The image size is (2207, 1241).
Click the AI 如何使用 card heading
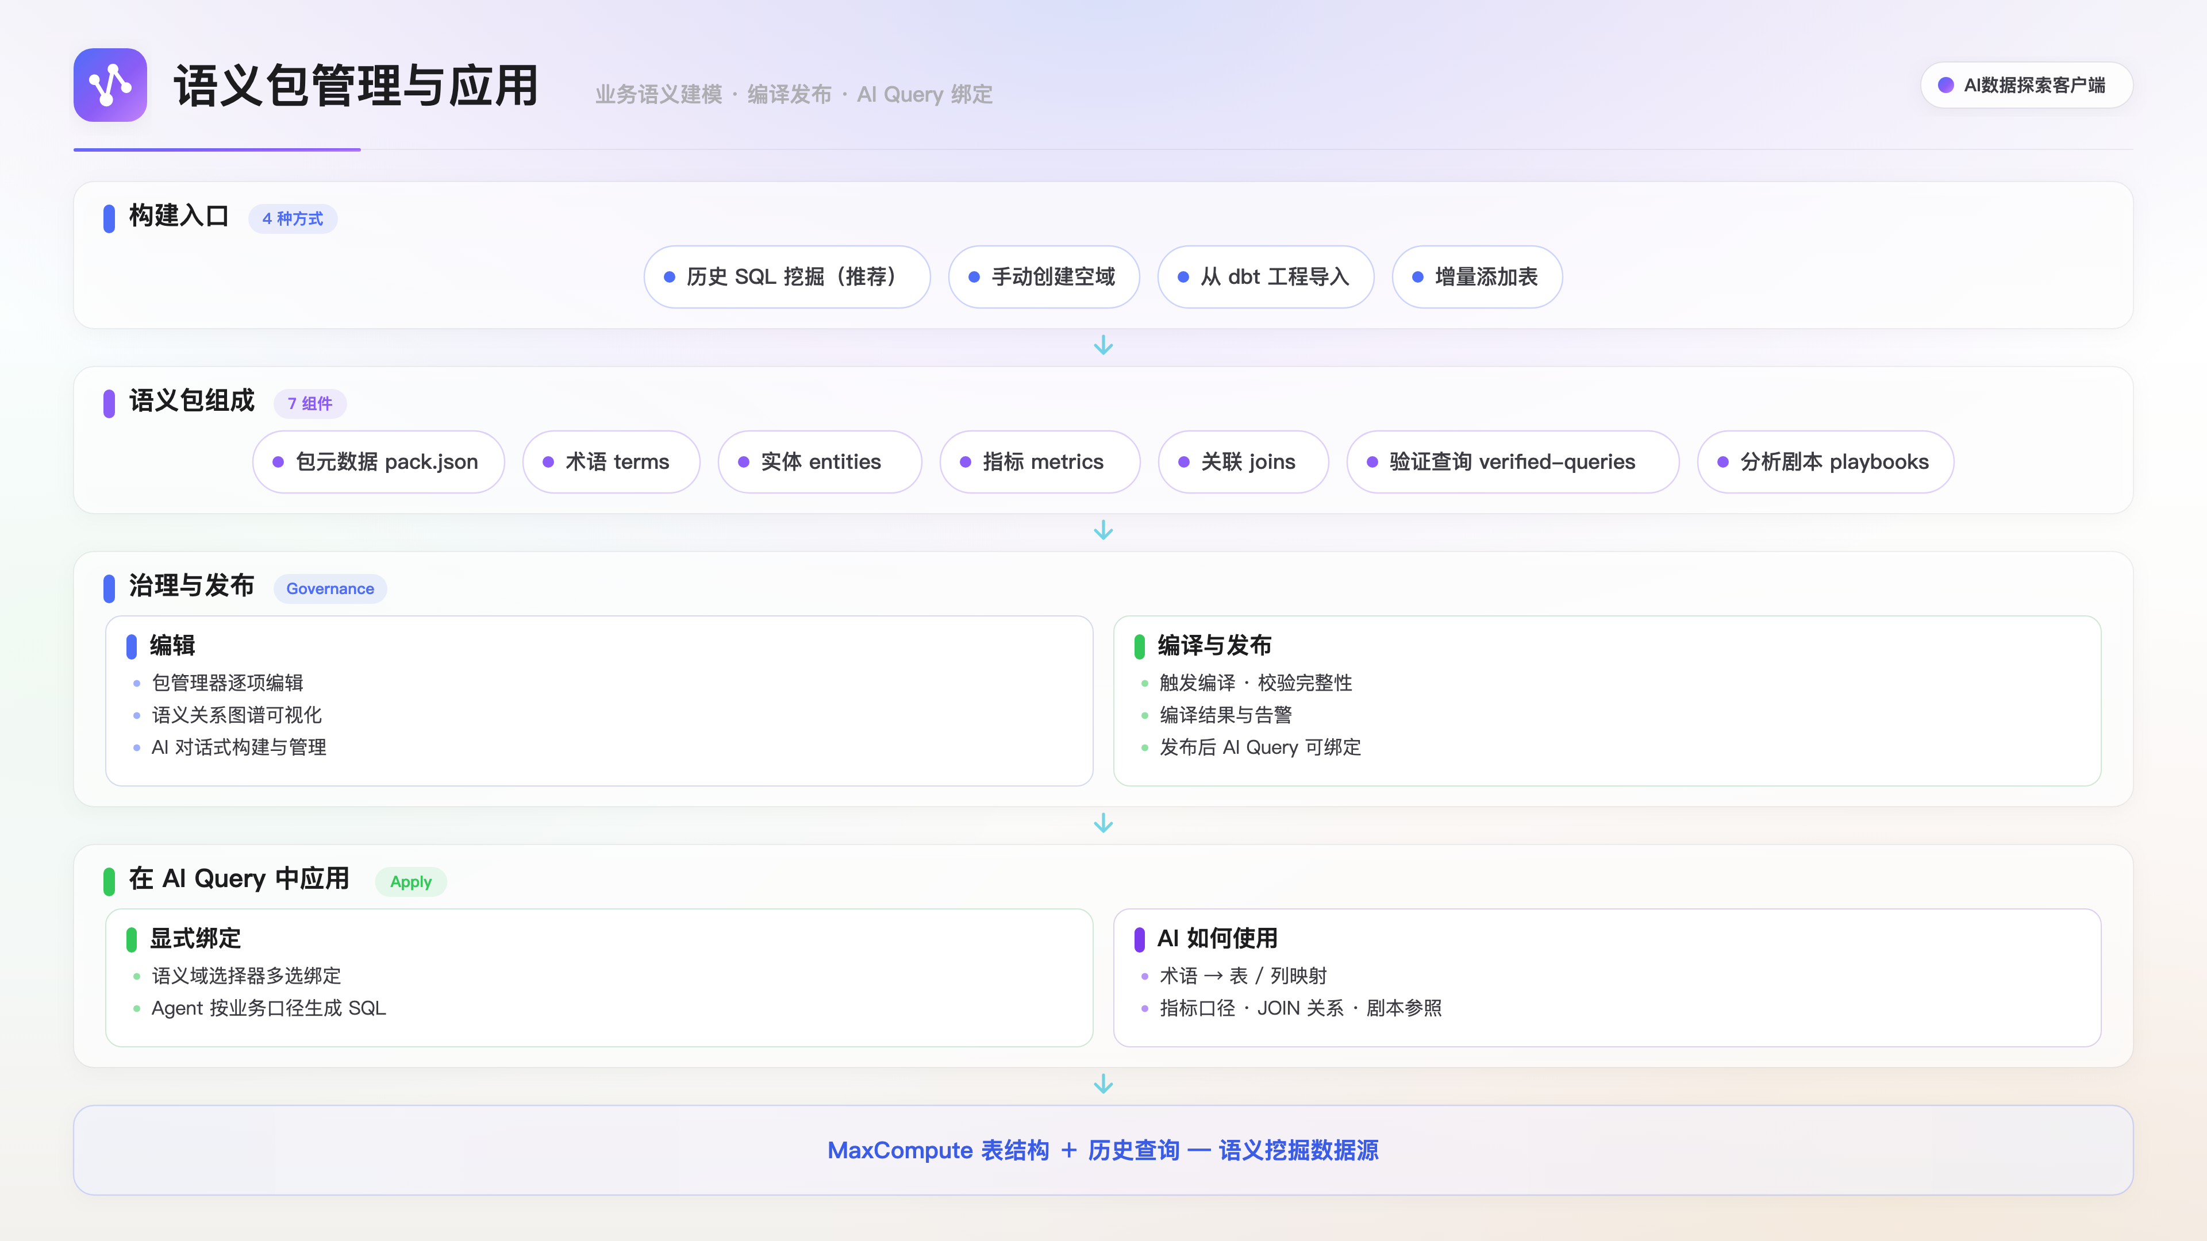pos(1217,938)
